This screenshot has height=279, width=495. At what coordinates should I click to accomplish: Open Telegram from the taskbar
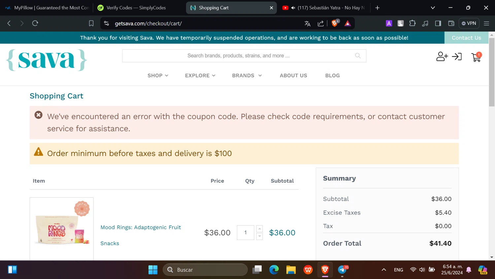(343, 270)
